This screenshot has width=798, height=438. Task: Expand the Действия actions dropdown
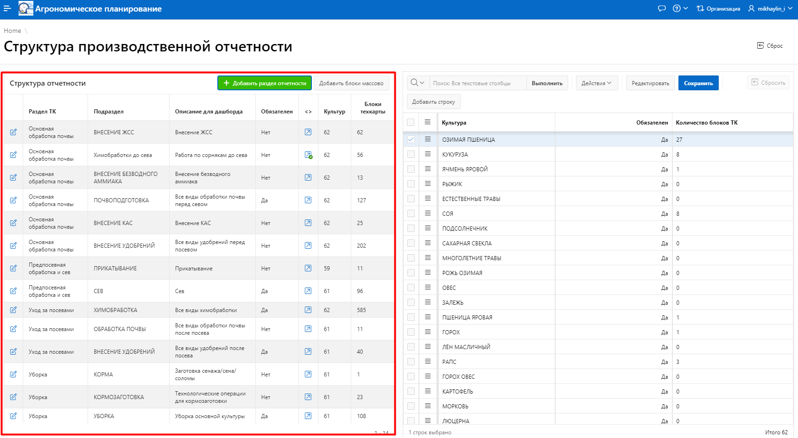pyautogui.click(x=596, y=83)
